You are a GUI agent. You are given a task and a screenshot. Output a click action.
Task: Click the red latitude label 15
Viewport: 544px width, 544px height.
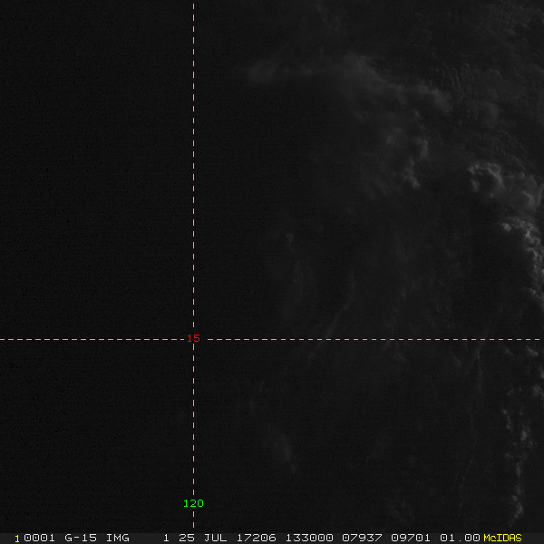coord(193,339)
